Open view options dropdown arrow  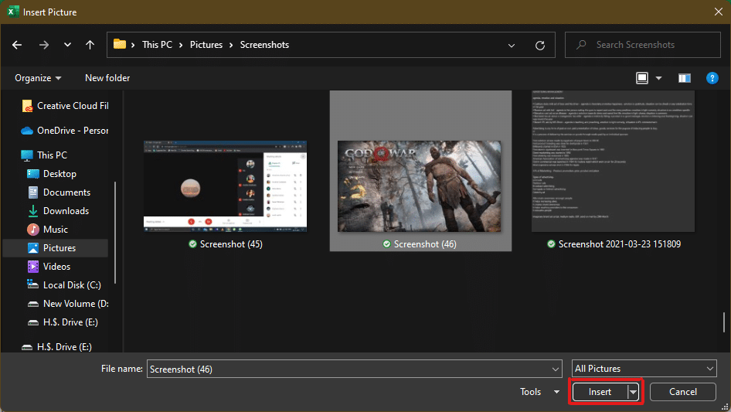pos(658,78)
